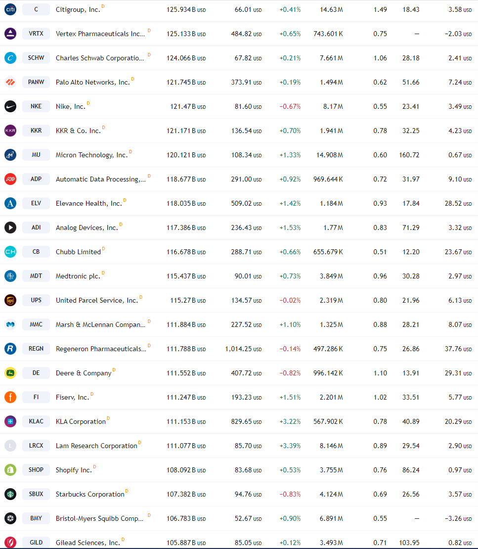Open the Chubb Limited company link
Screen dimensions: 478x549
pyautogui.click(x=78, y=252)
